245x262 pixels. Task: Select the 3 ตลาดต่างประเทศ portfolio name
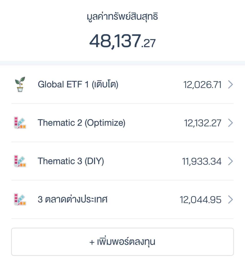pyautogui.click(x=73, y=200)
